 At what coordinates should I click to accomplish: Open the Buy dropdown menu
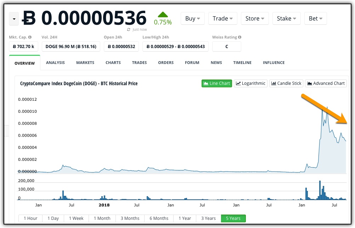click(x=192, y=18)
